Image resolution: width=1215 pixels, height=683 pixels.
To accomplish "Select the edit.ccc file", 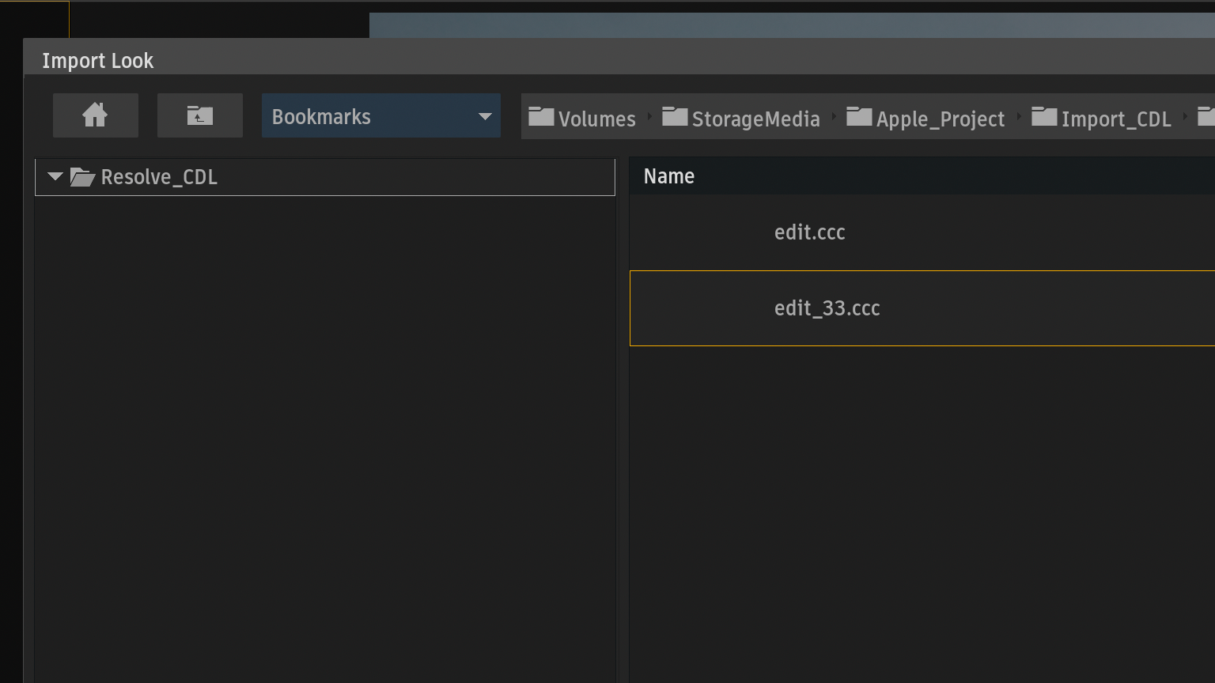I will 809,232.
